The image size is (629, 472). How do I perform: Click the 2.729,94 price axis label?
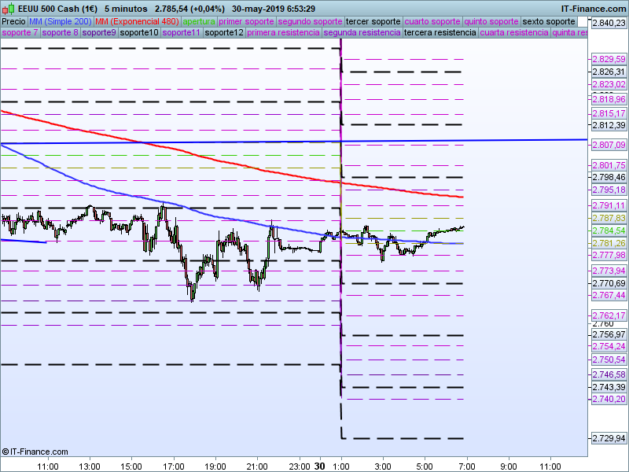[x=609, y=438]
